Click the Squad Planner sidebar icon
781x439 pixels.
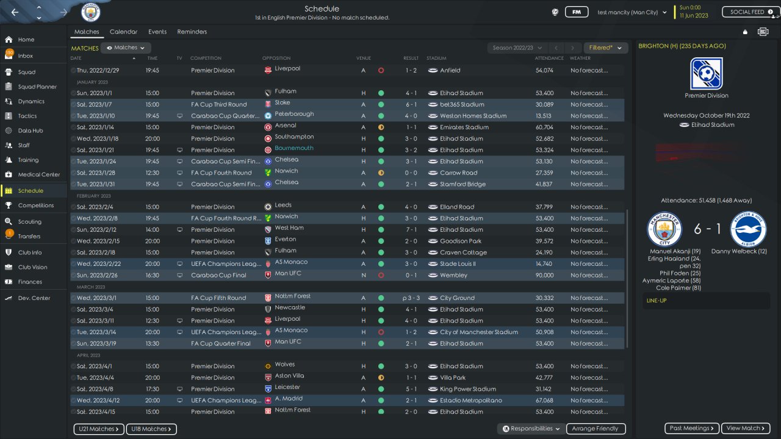coord(9,87)
